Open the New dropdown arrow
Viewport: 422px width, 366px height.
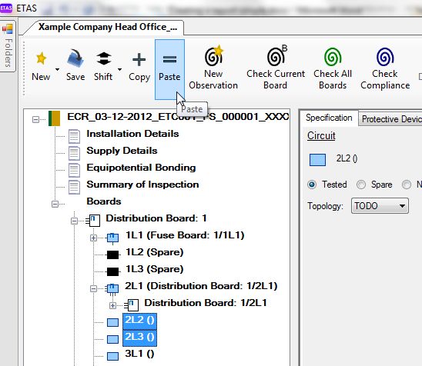click(x=57, y=70)
